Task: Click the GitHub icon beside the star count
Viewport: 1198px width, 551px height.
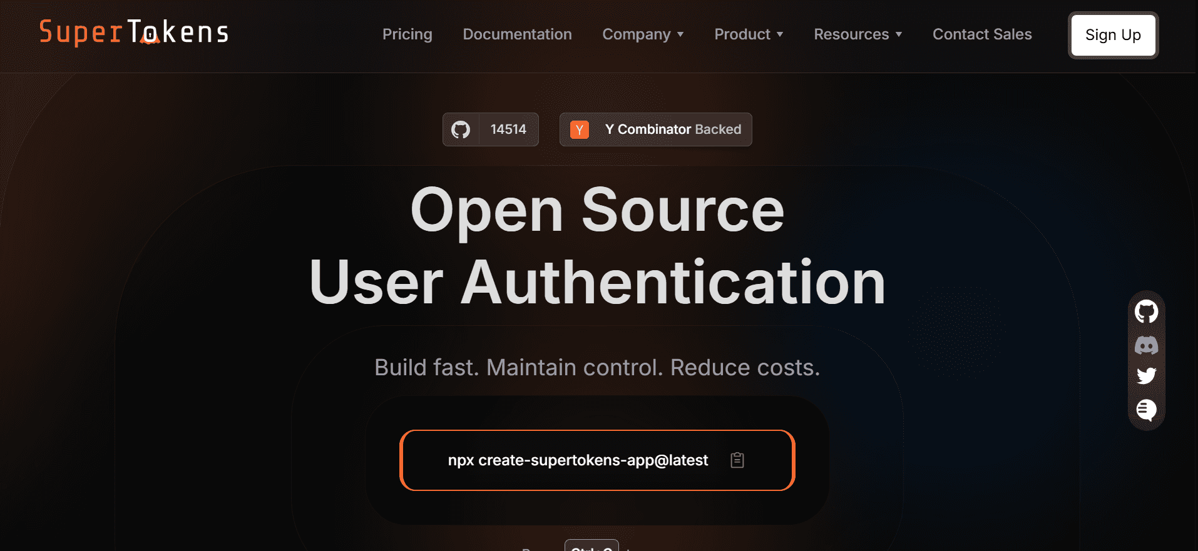Action: [x=461, y=129]
